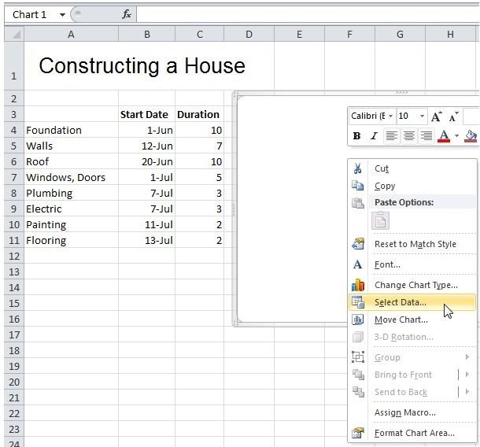Click into the formula bar field
480x447 pixels.
308,15
